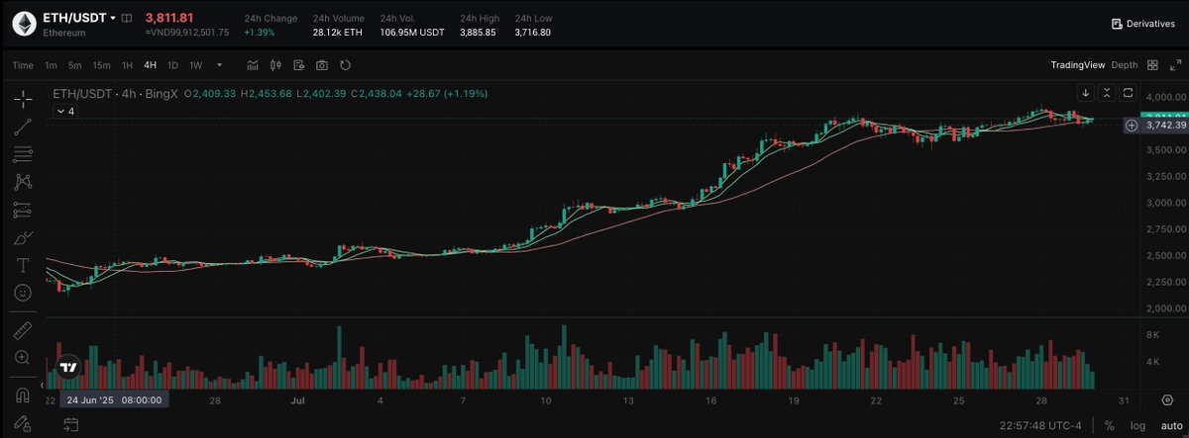This screenshot has width=1189, height=438.
Task: Click the 24h High value 3,885.85
Action: coord(478,33)
